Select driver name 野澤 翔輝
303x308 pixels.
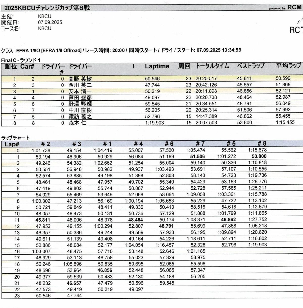click(x=80, y=104)
